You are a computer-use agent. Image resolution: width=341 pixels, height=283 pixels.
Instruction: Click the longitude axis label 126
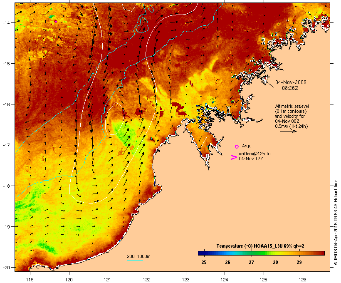303,280
